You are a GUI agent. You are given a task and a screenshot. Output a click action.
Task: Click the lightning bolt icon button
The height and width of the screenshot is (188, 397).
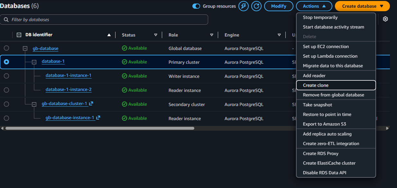244,6
